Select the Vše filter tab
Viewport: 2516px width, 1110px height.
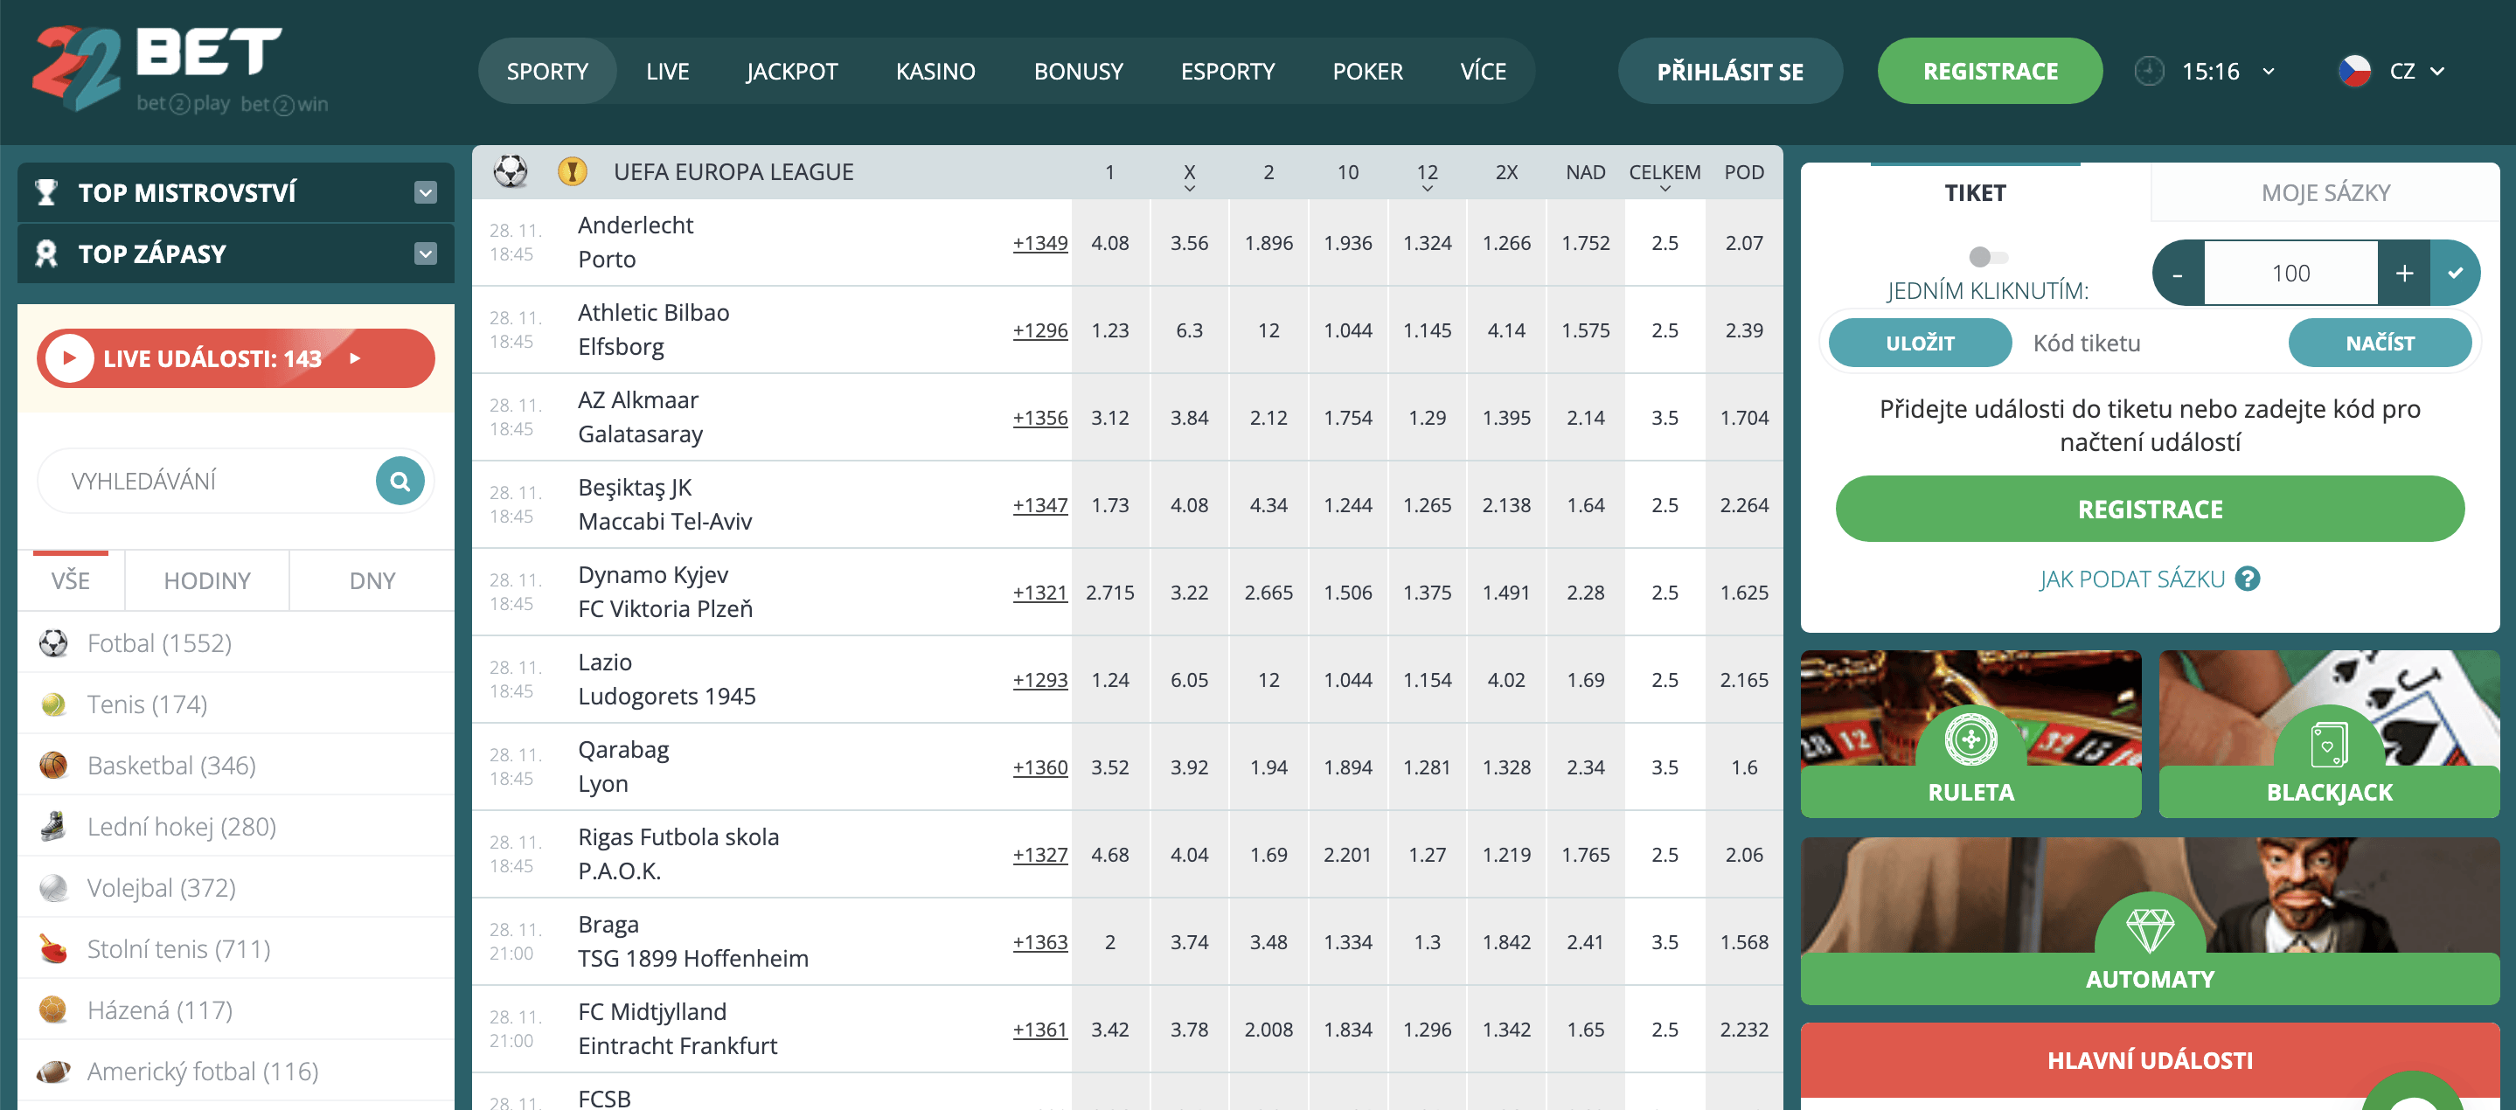[x=70, y=579]
